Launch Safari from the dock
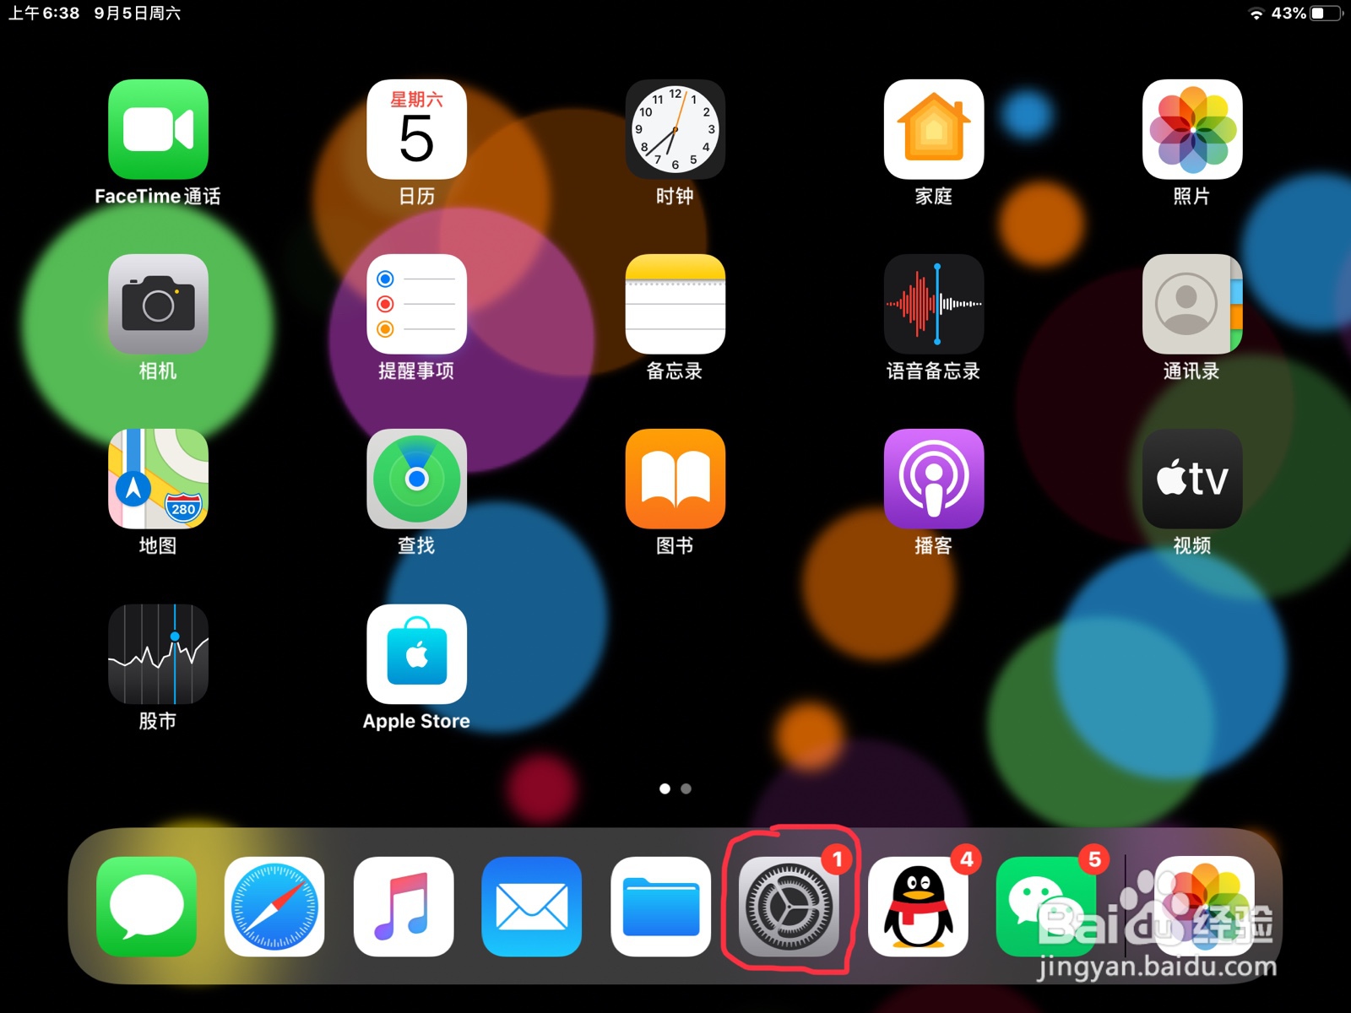 [x=274, y=907]
